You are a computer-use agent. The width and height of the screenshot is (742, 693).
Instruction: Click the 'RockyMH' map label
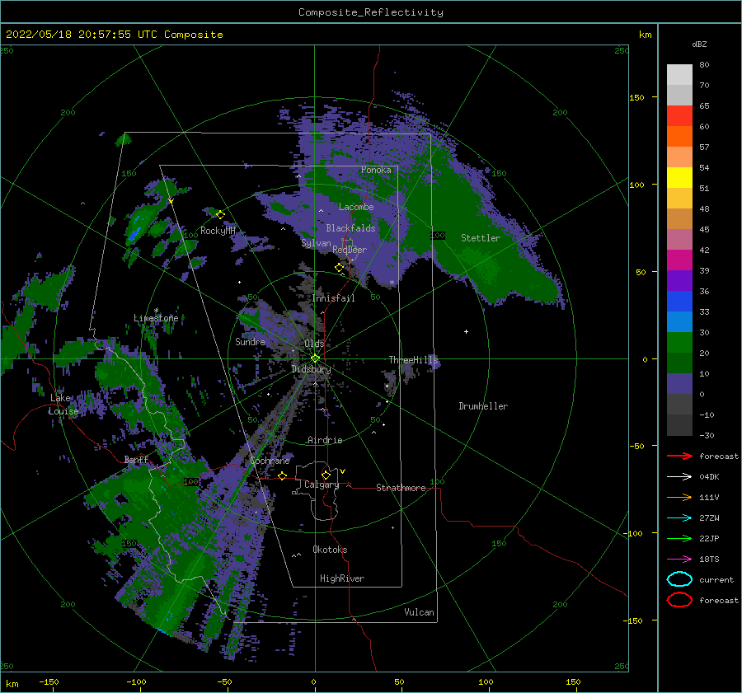coord(218,231)
